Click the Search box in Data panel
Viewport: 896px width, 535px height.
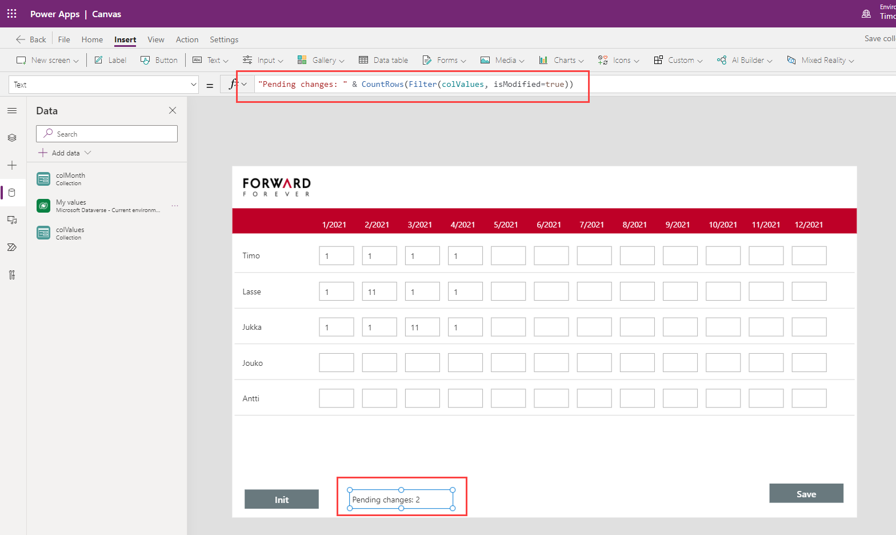coord(107,134)
